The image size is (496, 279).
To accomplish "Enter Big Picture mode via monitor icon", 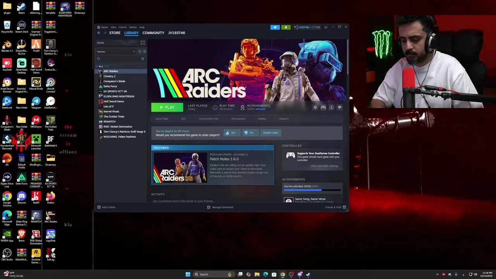I will click(x=326, y=27).
